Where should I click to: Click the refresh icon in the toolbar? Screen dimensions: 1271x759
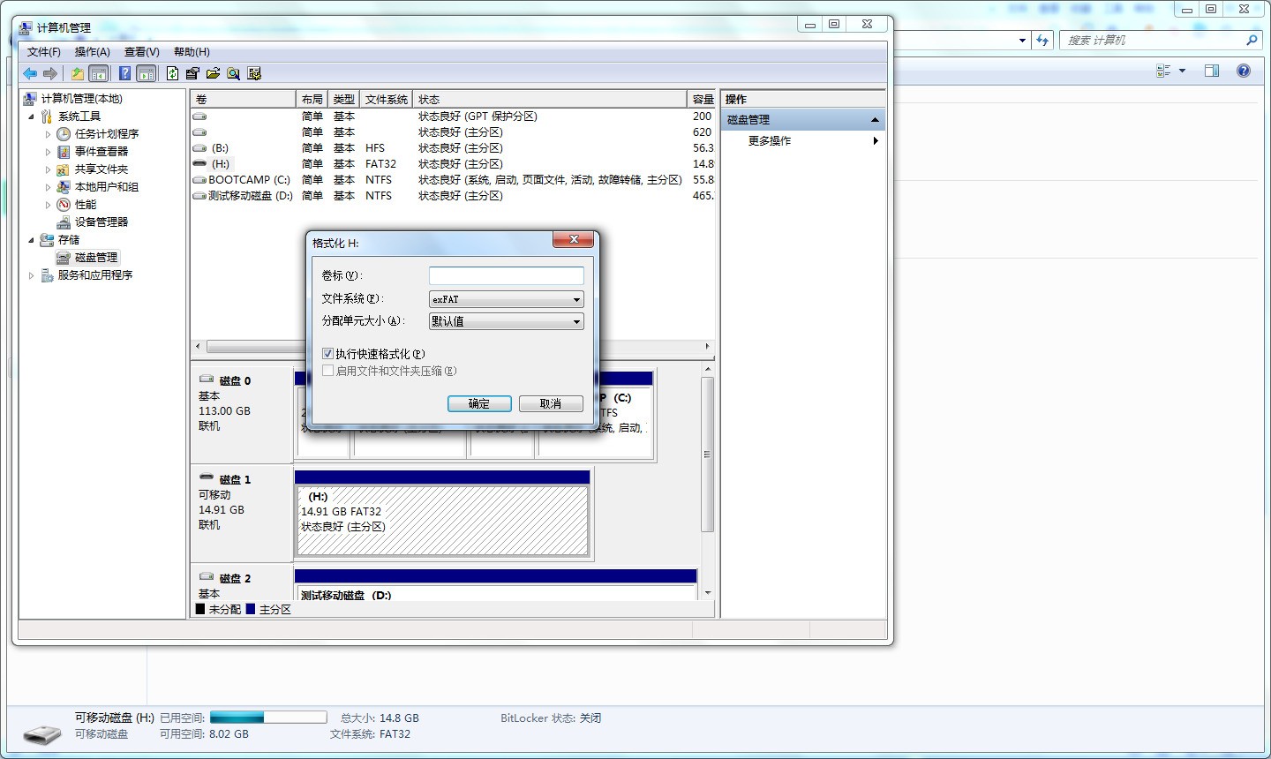click(x=172, y=74)
